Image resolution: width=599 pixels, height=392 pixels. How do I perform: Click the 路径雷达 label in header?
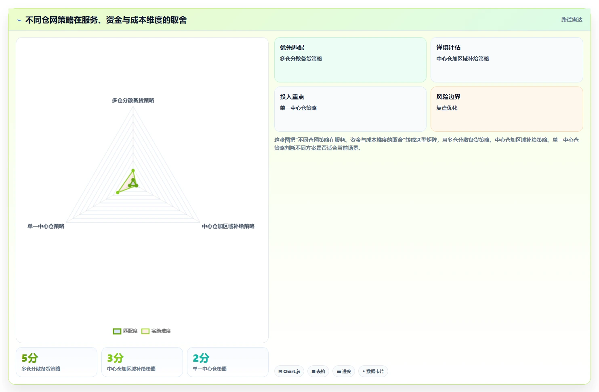(572, 19)
